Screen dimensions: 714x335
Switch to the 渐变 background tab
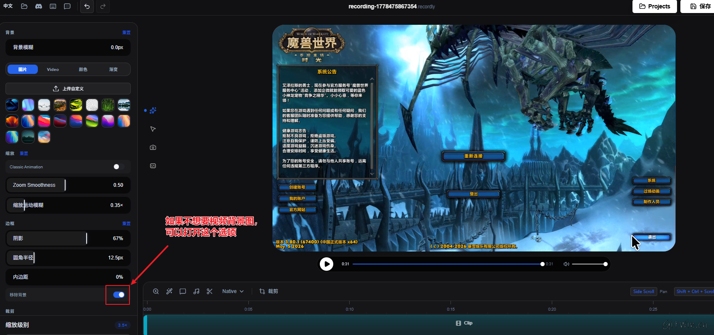[x=113, y=69]
